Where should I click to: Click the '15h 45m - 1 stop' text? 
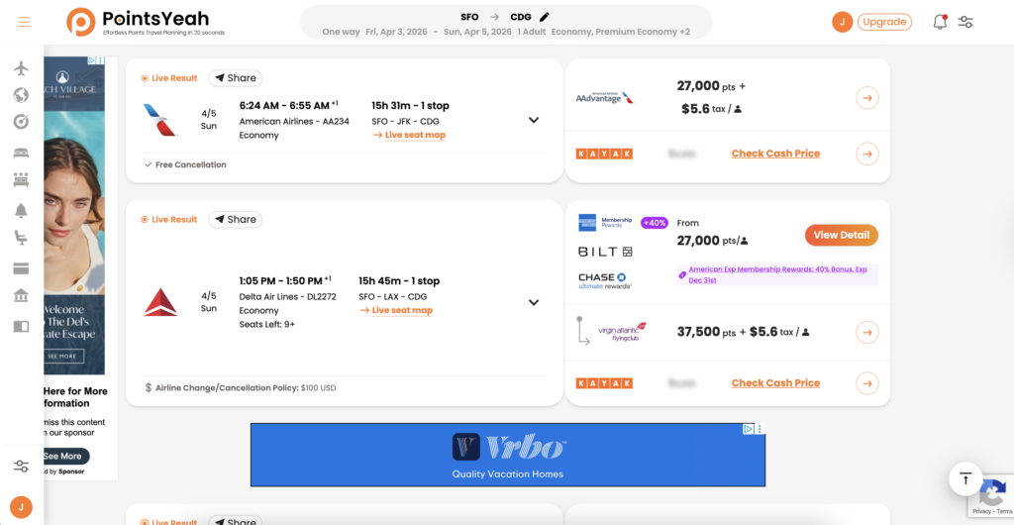pyautogui.click(x=399, y=281)
